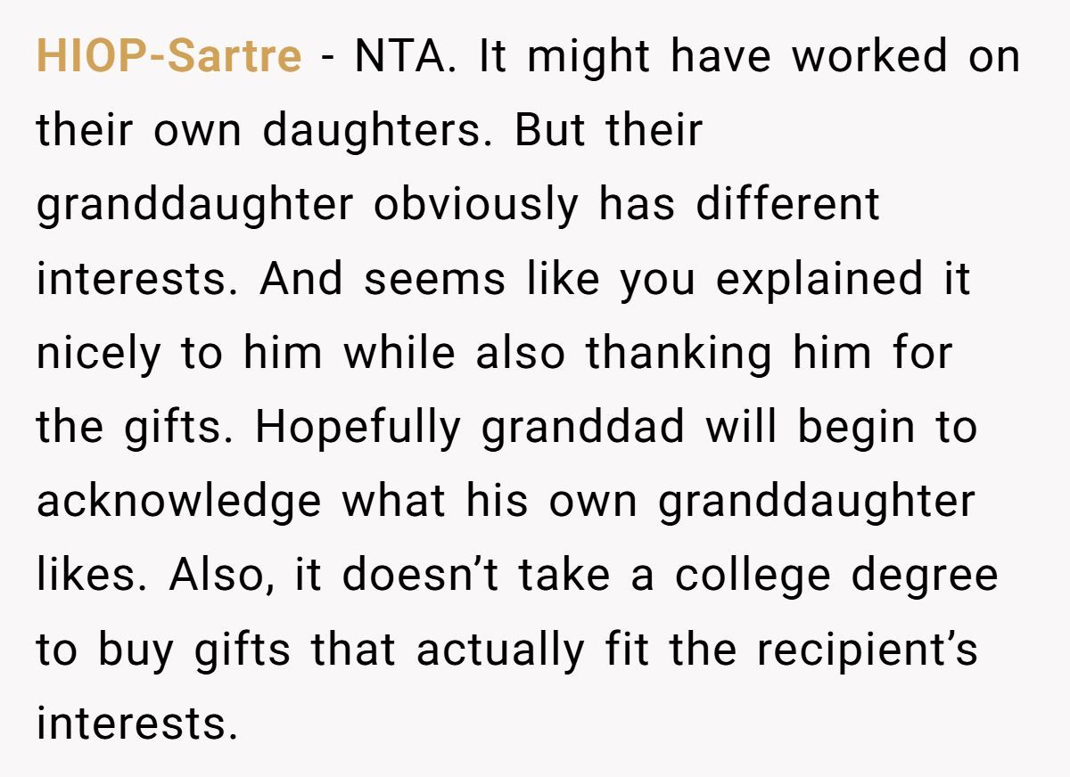This screenshot has height=777, width=1070.
Task: Click the word "thanking" in the comment
Action: click(682, 355)
